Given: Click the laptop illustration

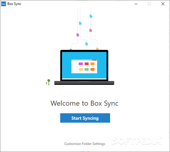Looking at the screenshot, I should pyautogui.click(x=84, y=67).
